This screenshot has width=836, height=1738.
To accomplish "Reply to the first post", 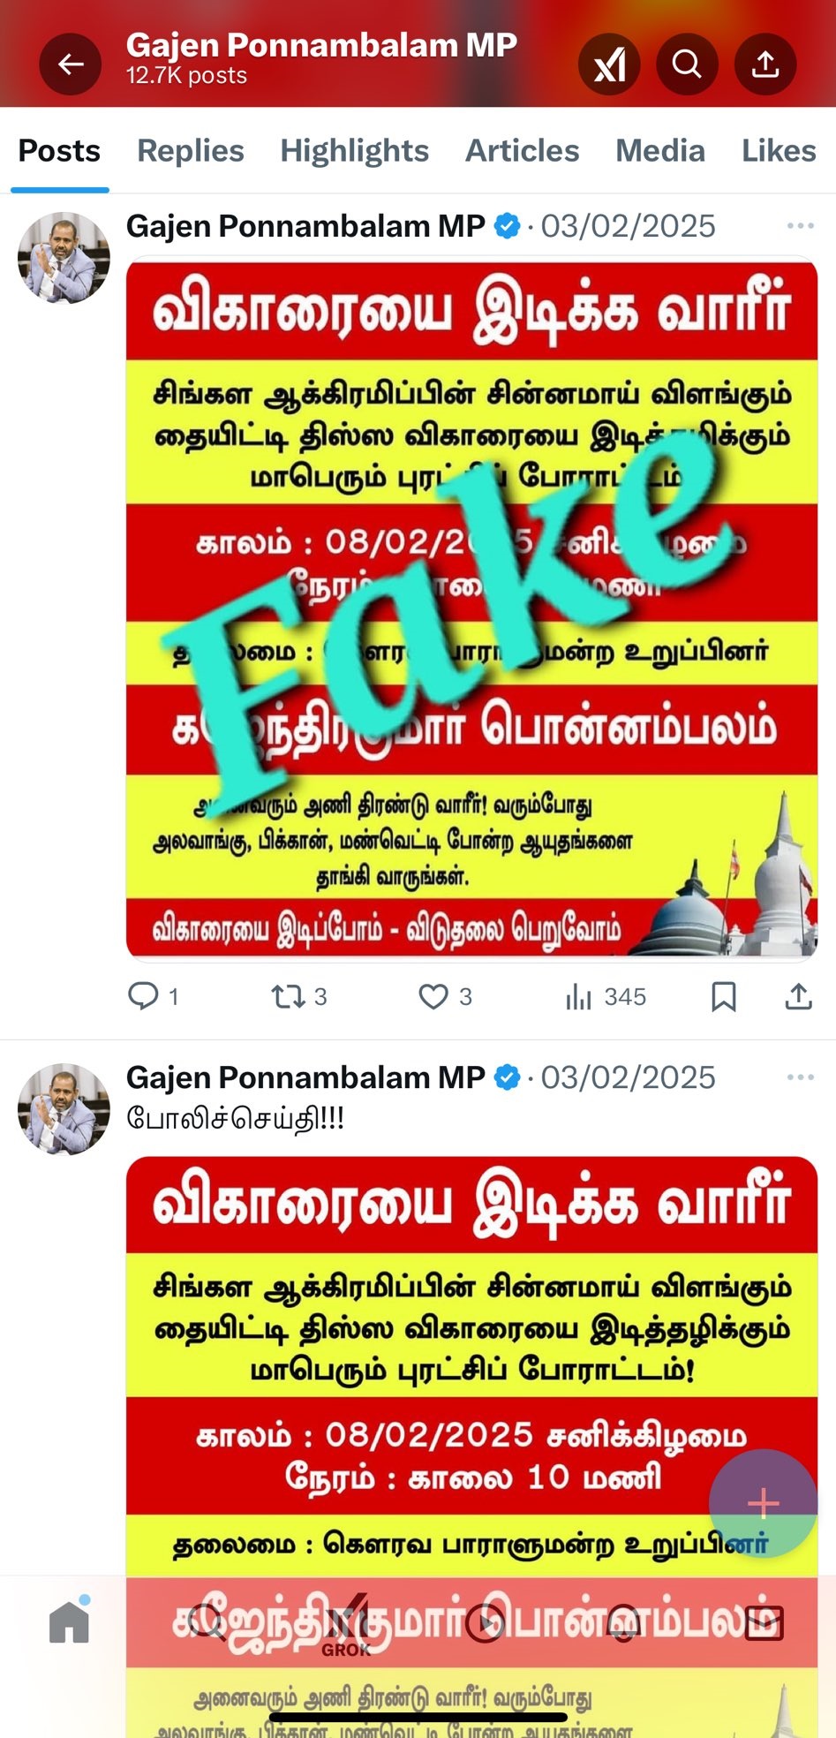I will click(x=153, y=996).
